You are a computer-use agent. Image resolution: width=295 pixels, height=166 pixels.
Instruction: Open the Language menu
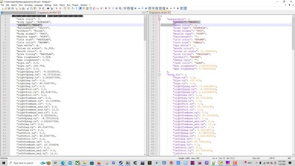click(x=38, y=5)
